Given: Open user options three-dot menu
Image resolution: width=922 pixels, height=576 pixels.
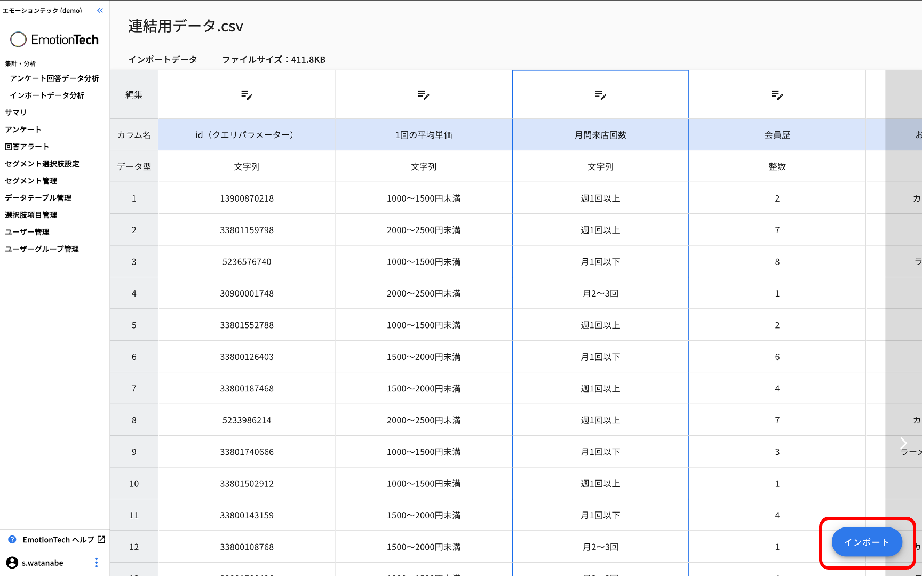Looking at the screenshot, I should click(x=96, y=563).
